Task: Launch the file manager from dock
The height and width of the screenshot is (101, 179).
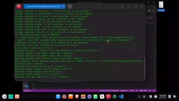Action: click(x=58, y=97)
